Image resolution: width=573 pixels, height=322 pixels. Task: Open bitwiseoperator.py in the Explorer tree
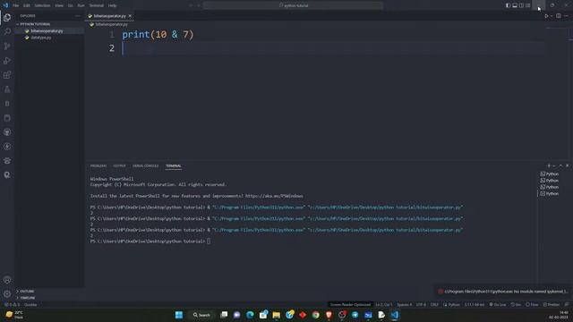(47, 31)
